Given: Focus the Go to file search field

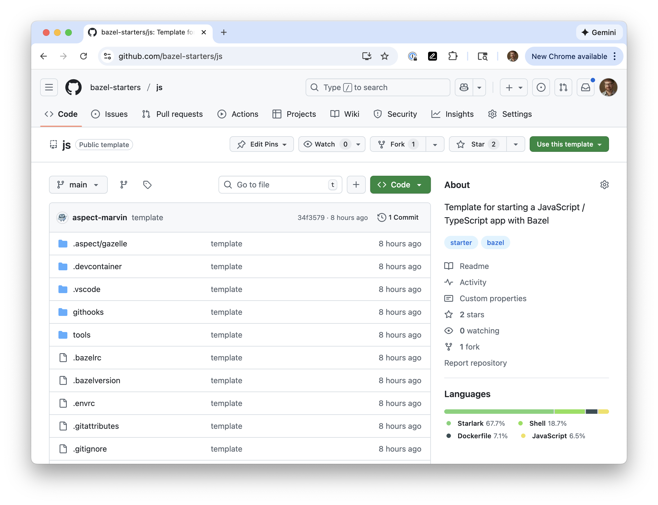Looking at the screenshot, I should 280,185.
